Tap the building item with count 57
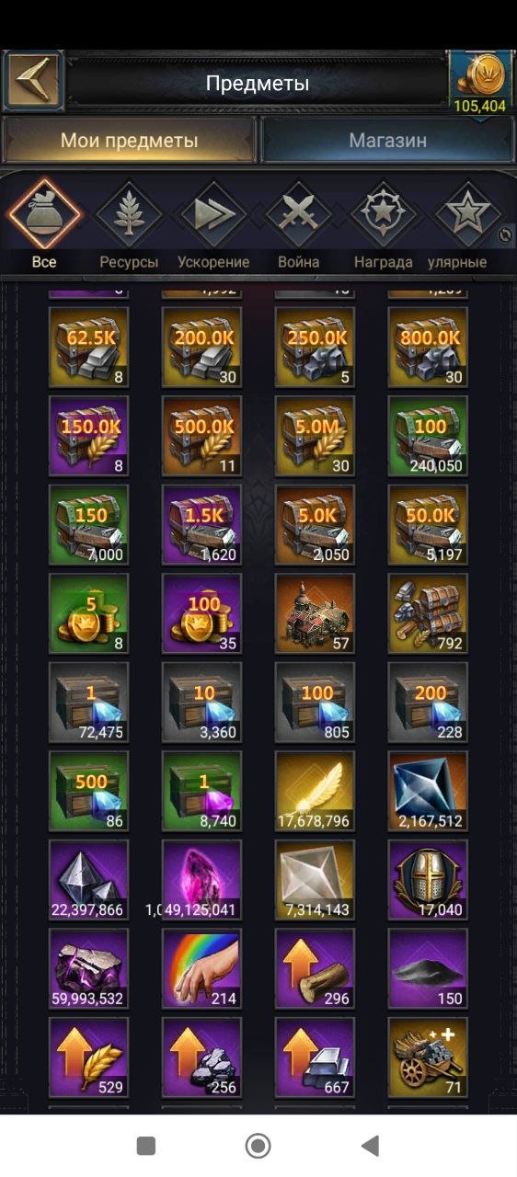517x1177 pixels. click(x=316, y=613)
